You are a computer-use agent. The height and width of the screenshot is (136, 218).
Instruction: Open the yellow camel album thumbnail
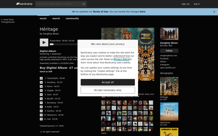click(169, 132)
